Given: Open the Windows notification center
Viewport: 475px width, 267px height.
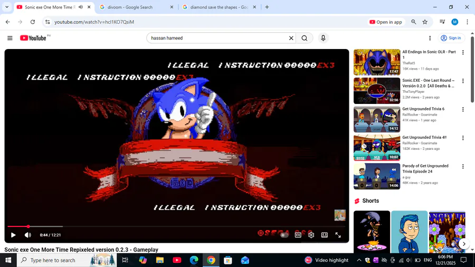Looking at the screenshot, I should tap(463, 260).
